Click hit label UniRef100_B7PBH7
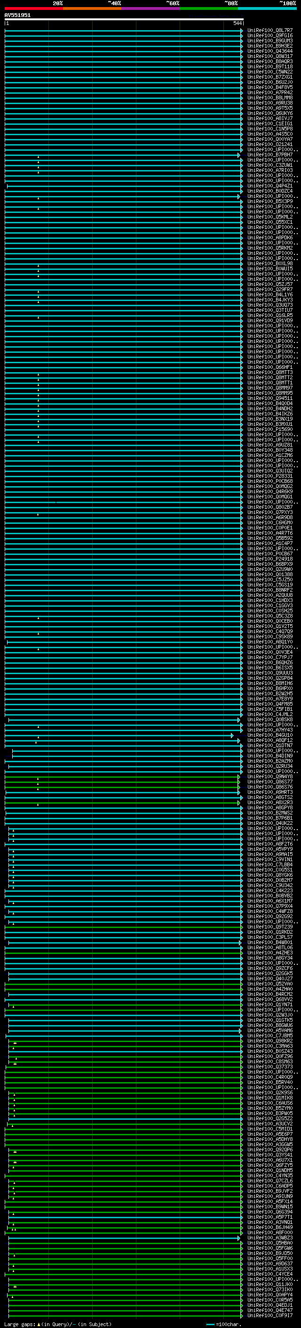Image resolution: width=301 pixels, height=1328 pixels. pos(270,155)
